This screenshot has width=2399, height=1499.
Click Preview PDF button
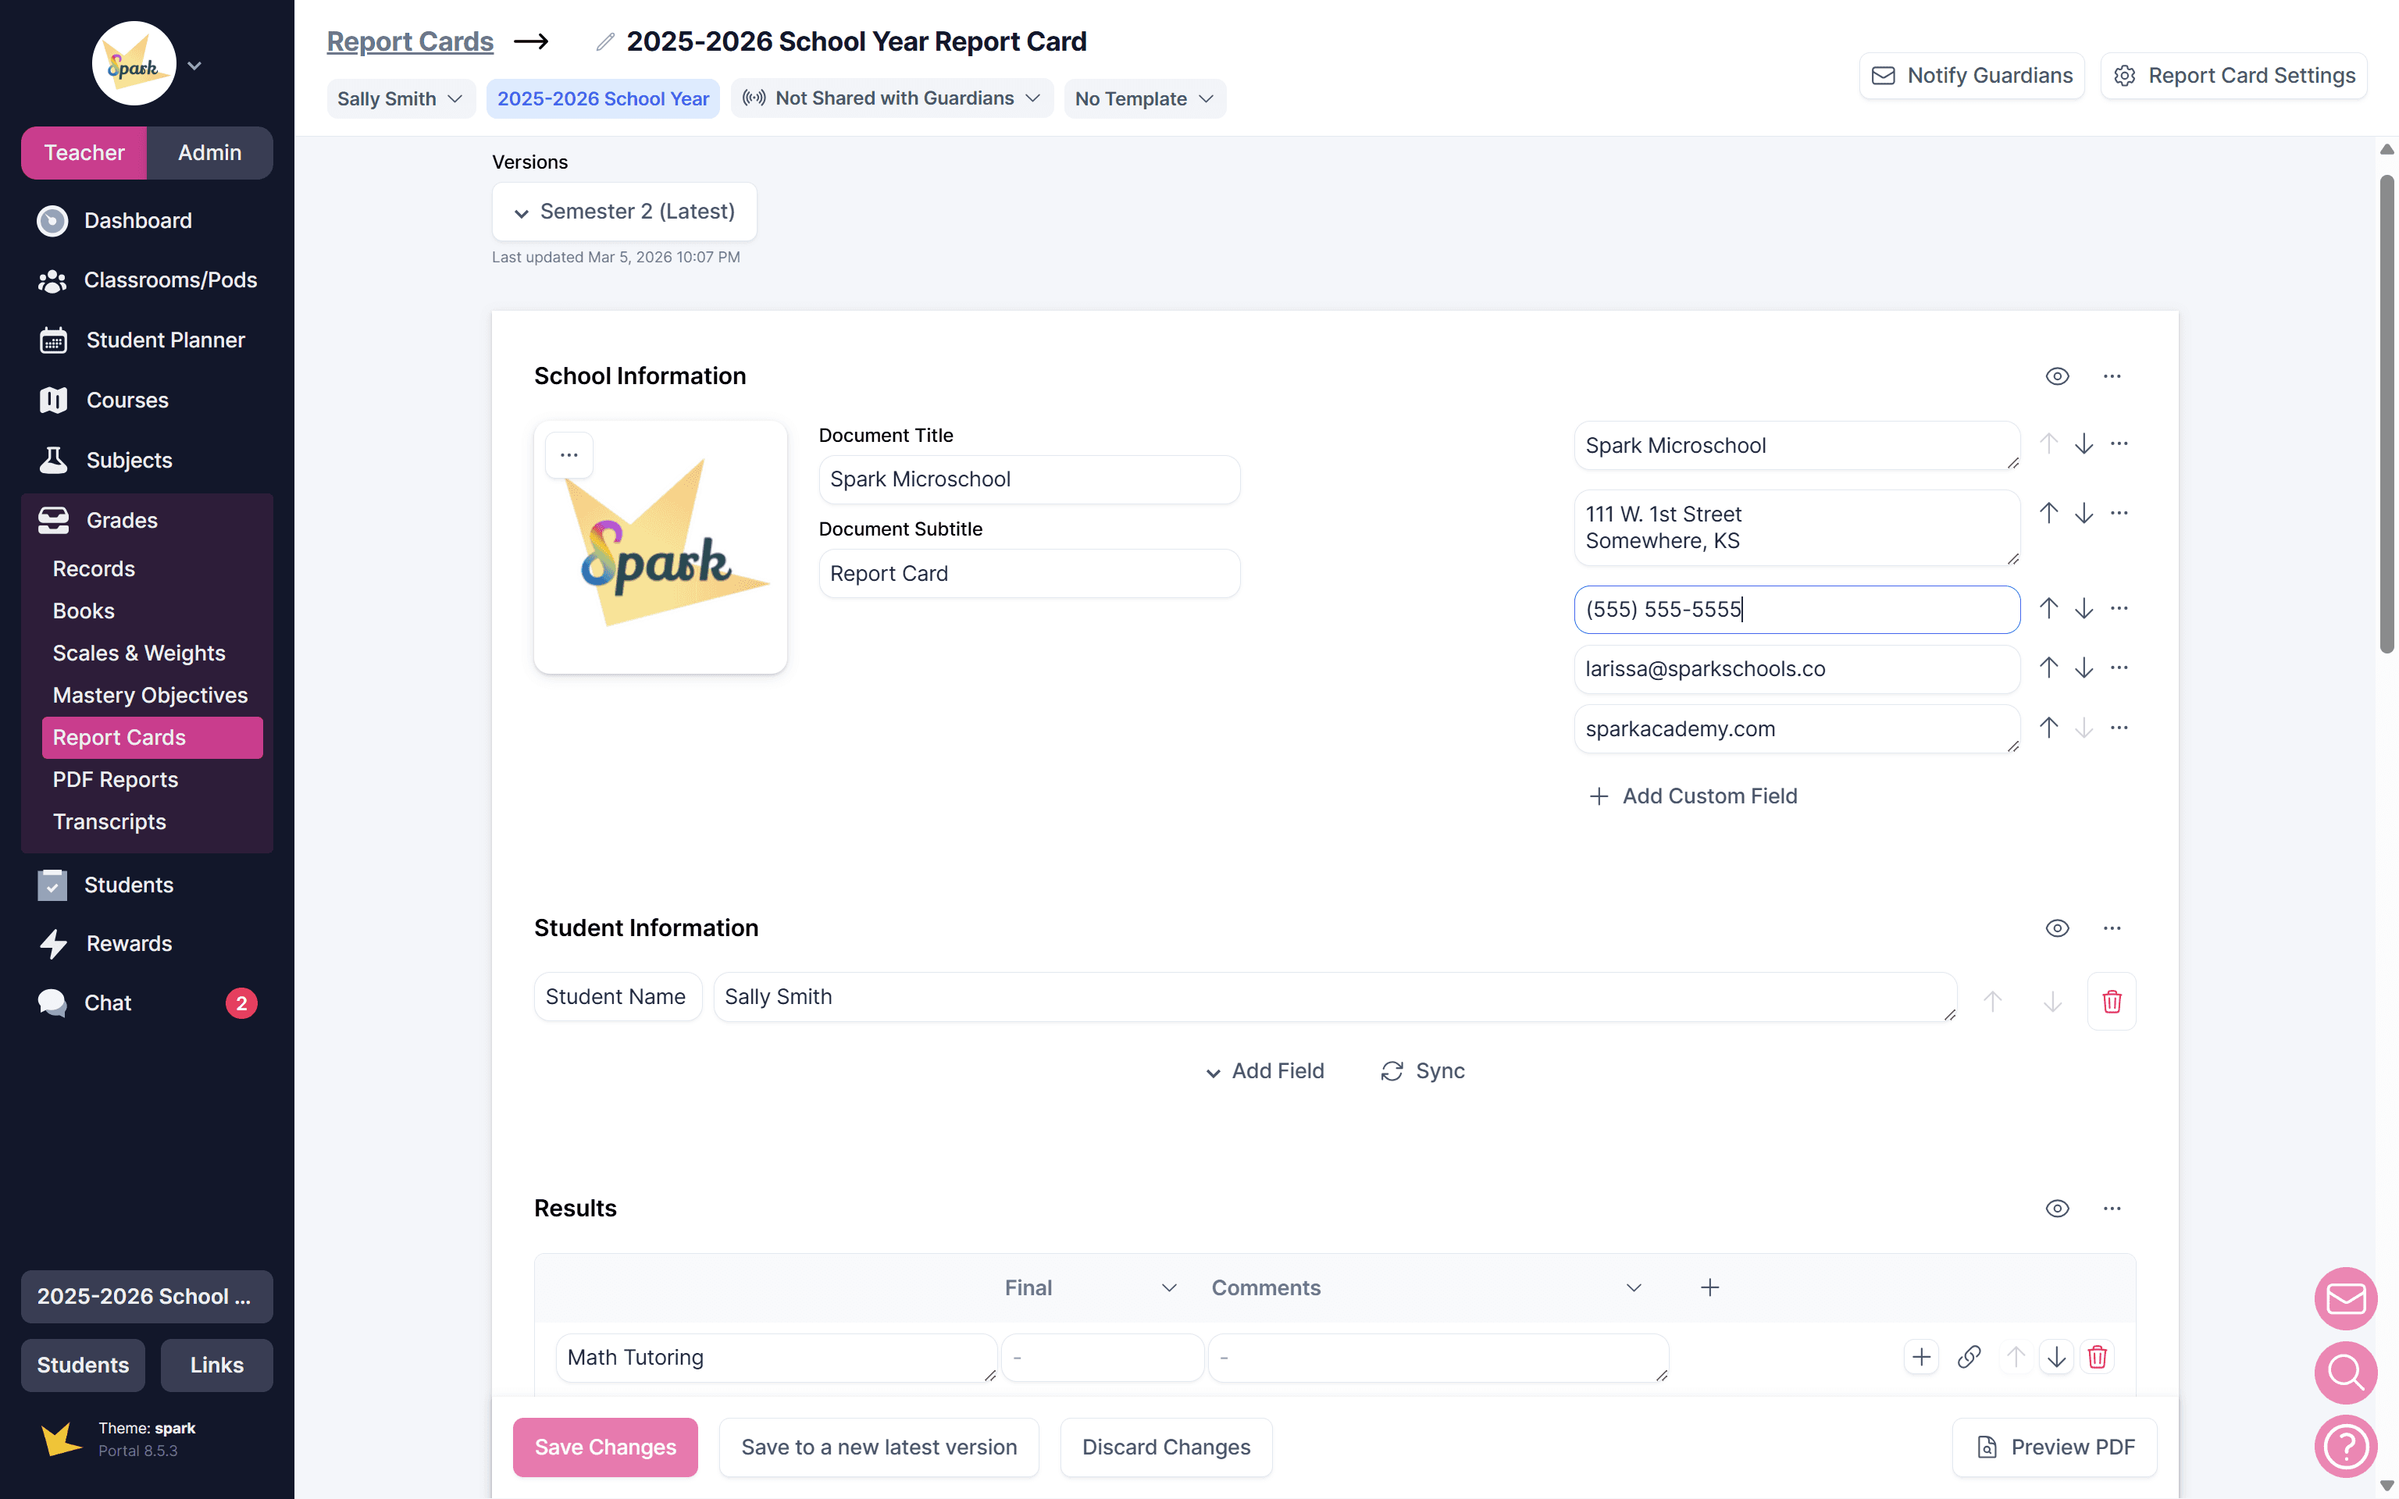tap(2055, 1447)
